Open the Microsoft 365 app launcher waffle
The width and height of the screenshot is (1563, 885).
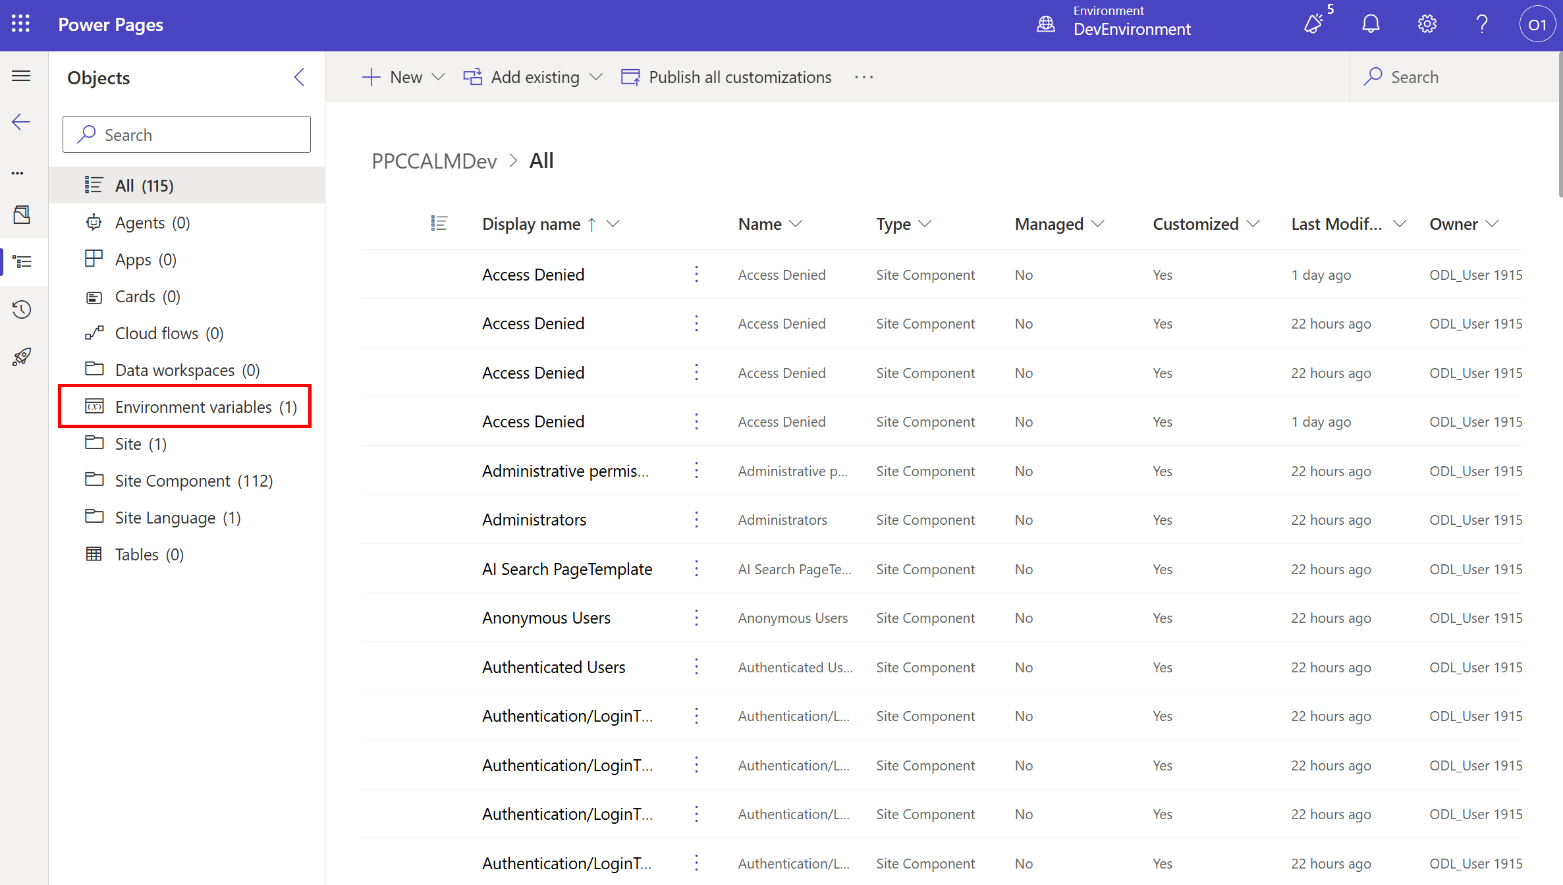(20, 24)
